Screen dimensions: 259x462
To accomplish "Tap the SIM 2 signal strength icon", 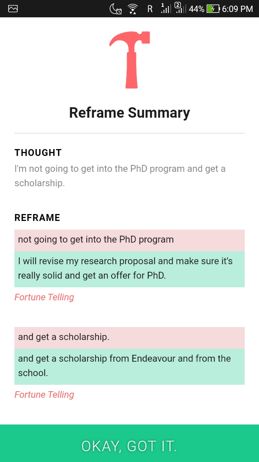I will coord(180,8).
